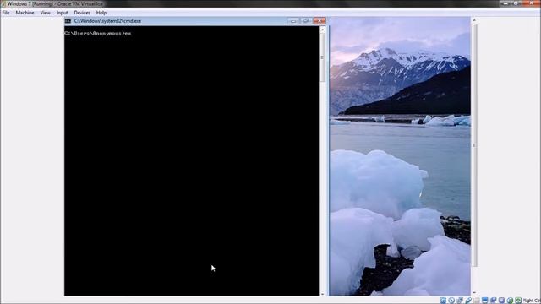Image resolution: width=541 pixels, height=304 pixels.
Task: Click the CPU virtualization status icon
Action: (x=501, y=301)
